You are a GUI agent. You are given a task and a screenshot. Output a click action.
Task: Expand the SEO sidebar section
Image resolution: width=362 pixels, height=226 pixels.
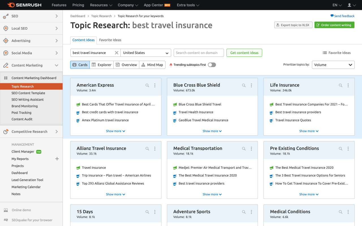(57, 16)
